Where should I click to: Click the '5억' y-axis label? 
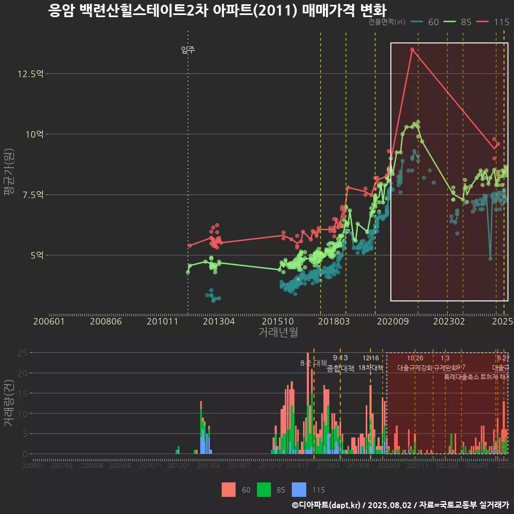37,255
